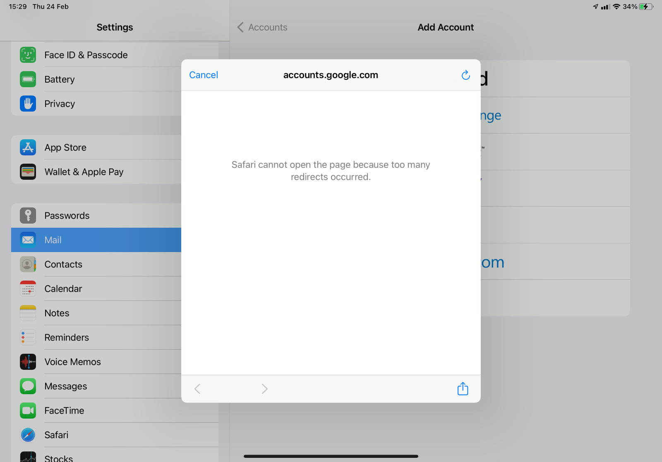Tap the battery status indicator
This screenshot has height=462, width=662.
point(646,7)
